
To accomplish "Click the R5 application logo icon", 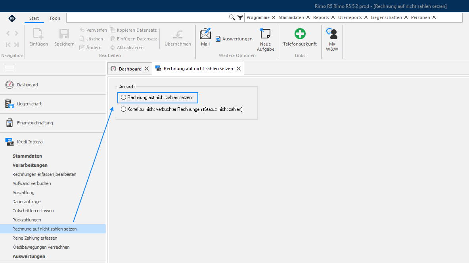I will 12,18.
